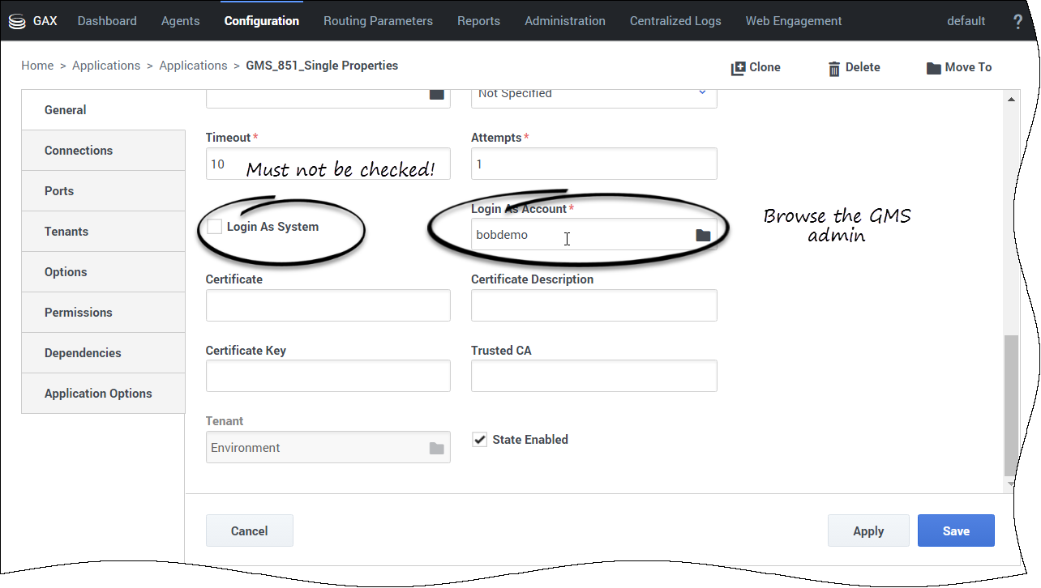Select the General tab

click(104, 110)
